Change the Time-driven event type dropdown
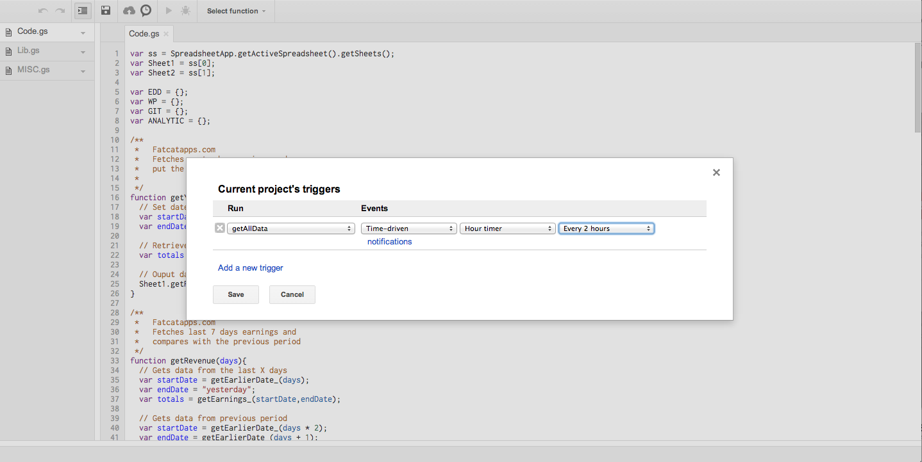The image size is (922, 462). pyautogui.click(x=408, y=228)
